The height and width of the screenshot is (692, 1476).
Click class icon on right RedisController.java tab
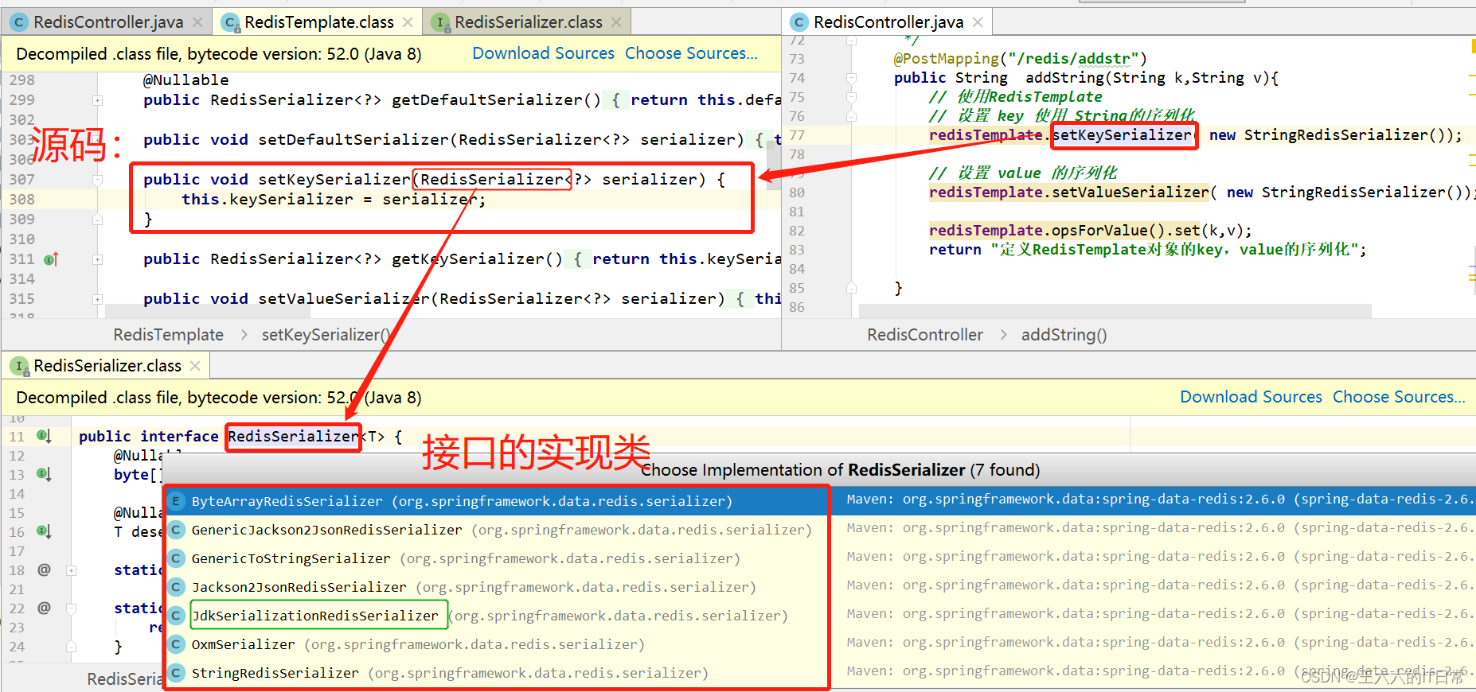[799, 23]
